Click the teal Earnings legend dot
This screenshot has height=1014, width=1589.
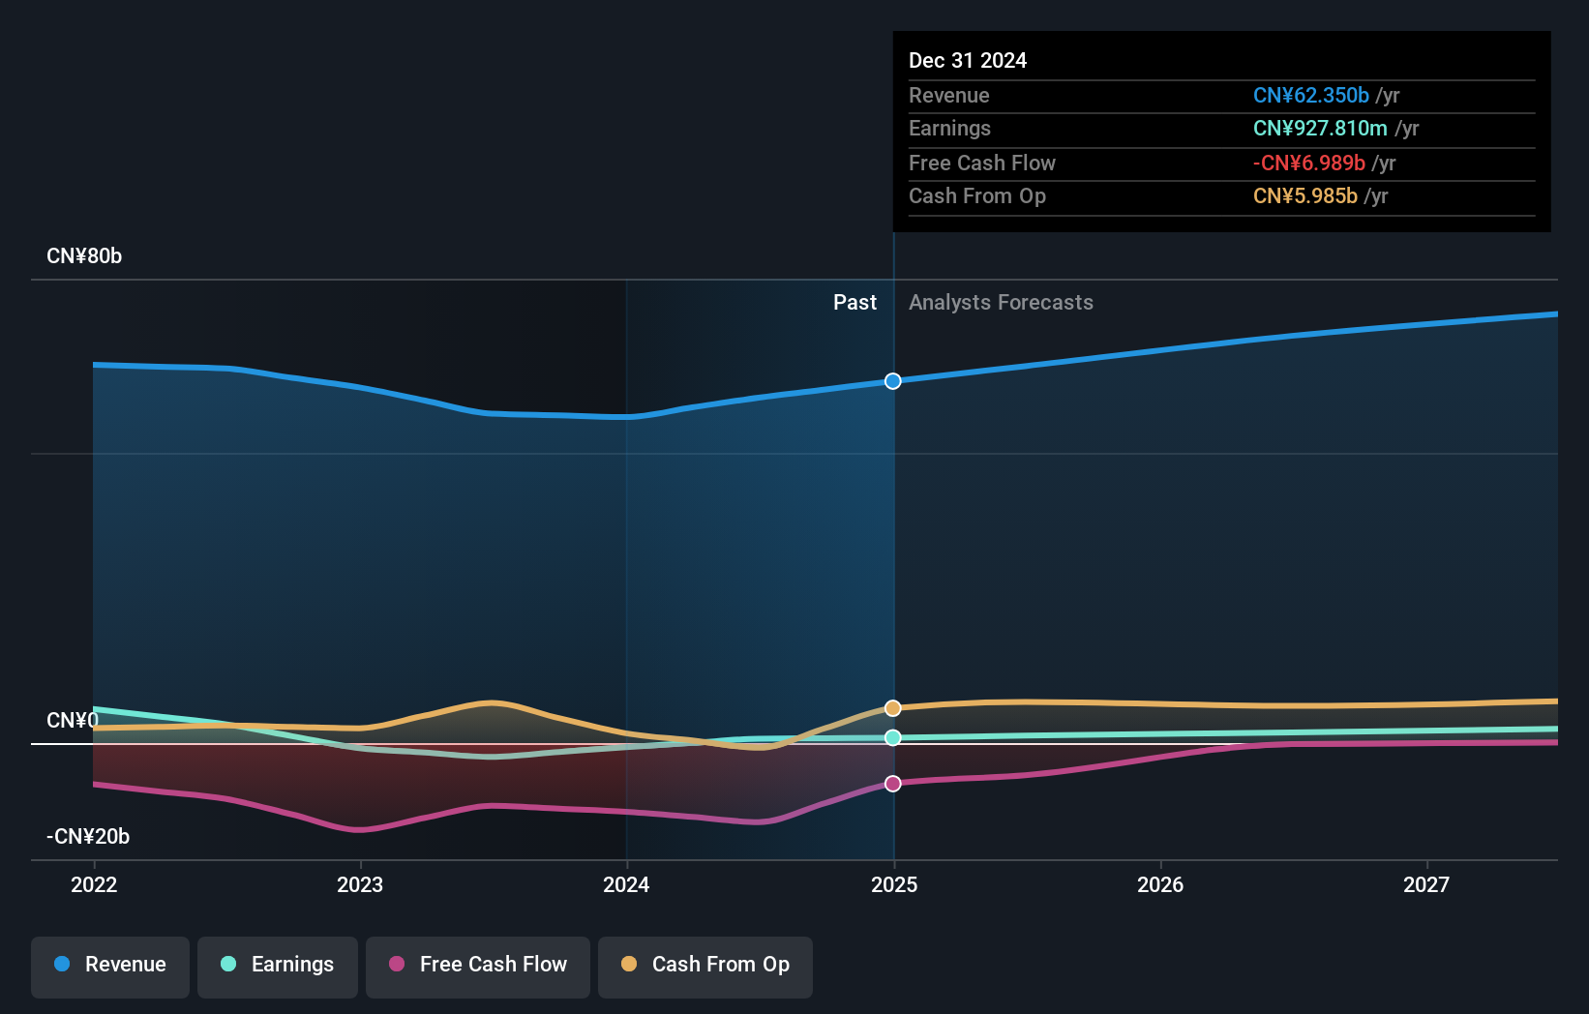pos(226,965)
